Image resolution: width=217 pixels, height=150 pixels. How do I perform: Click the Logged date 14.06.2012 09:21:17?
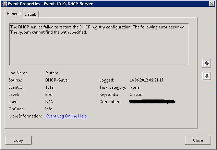[146, 80]
